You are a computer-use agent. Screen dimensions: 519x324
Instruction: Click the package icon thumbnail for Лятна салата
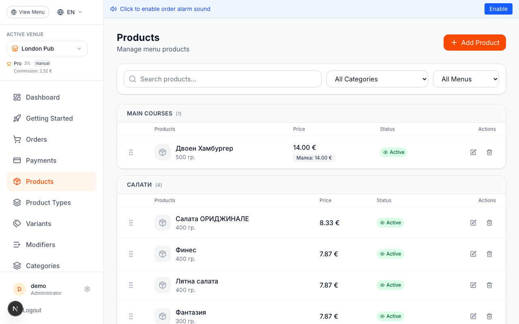(x=163, y=285)
